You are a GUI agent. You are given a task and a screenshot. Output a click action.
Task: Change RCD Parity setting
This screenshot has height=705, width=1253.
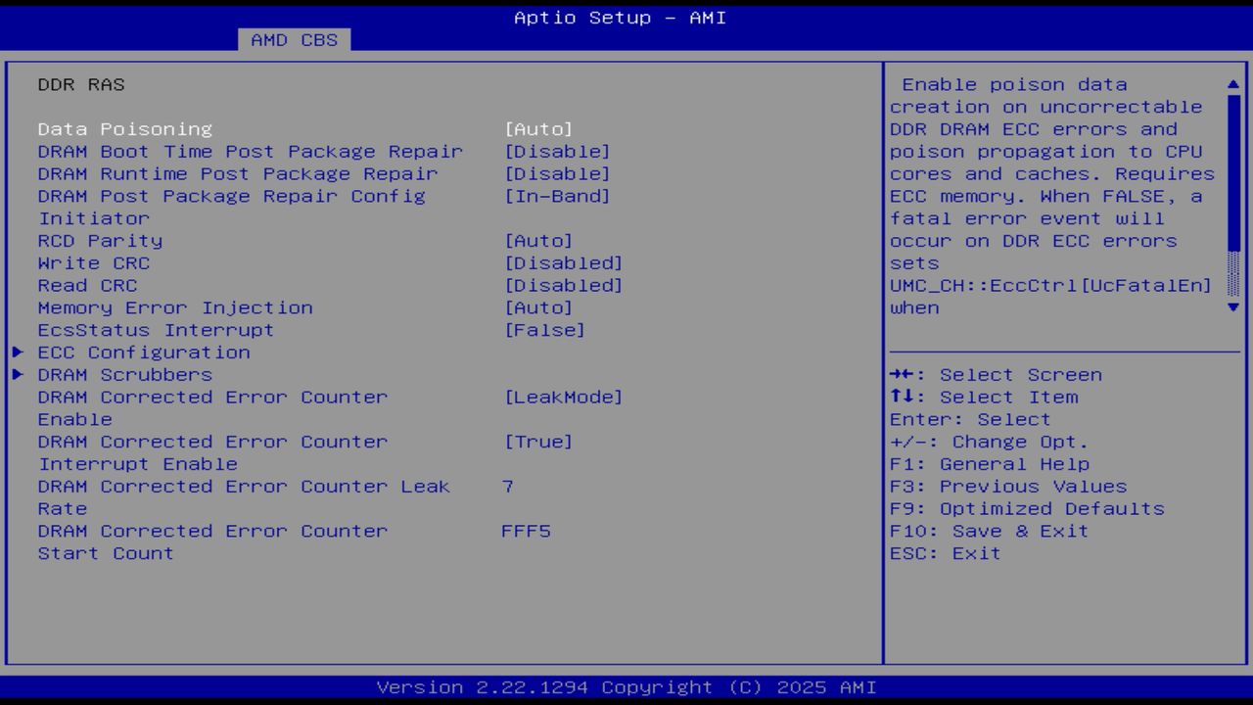[538, 240]
